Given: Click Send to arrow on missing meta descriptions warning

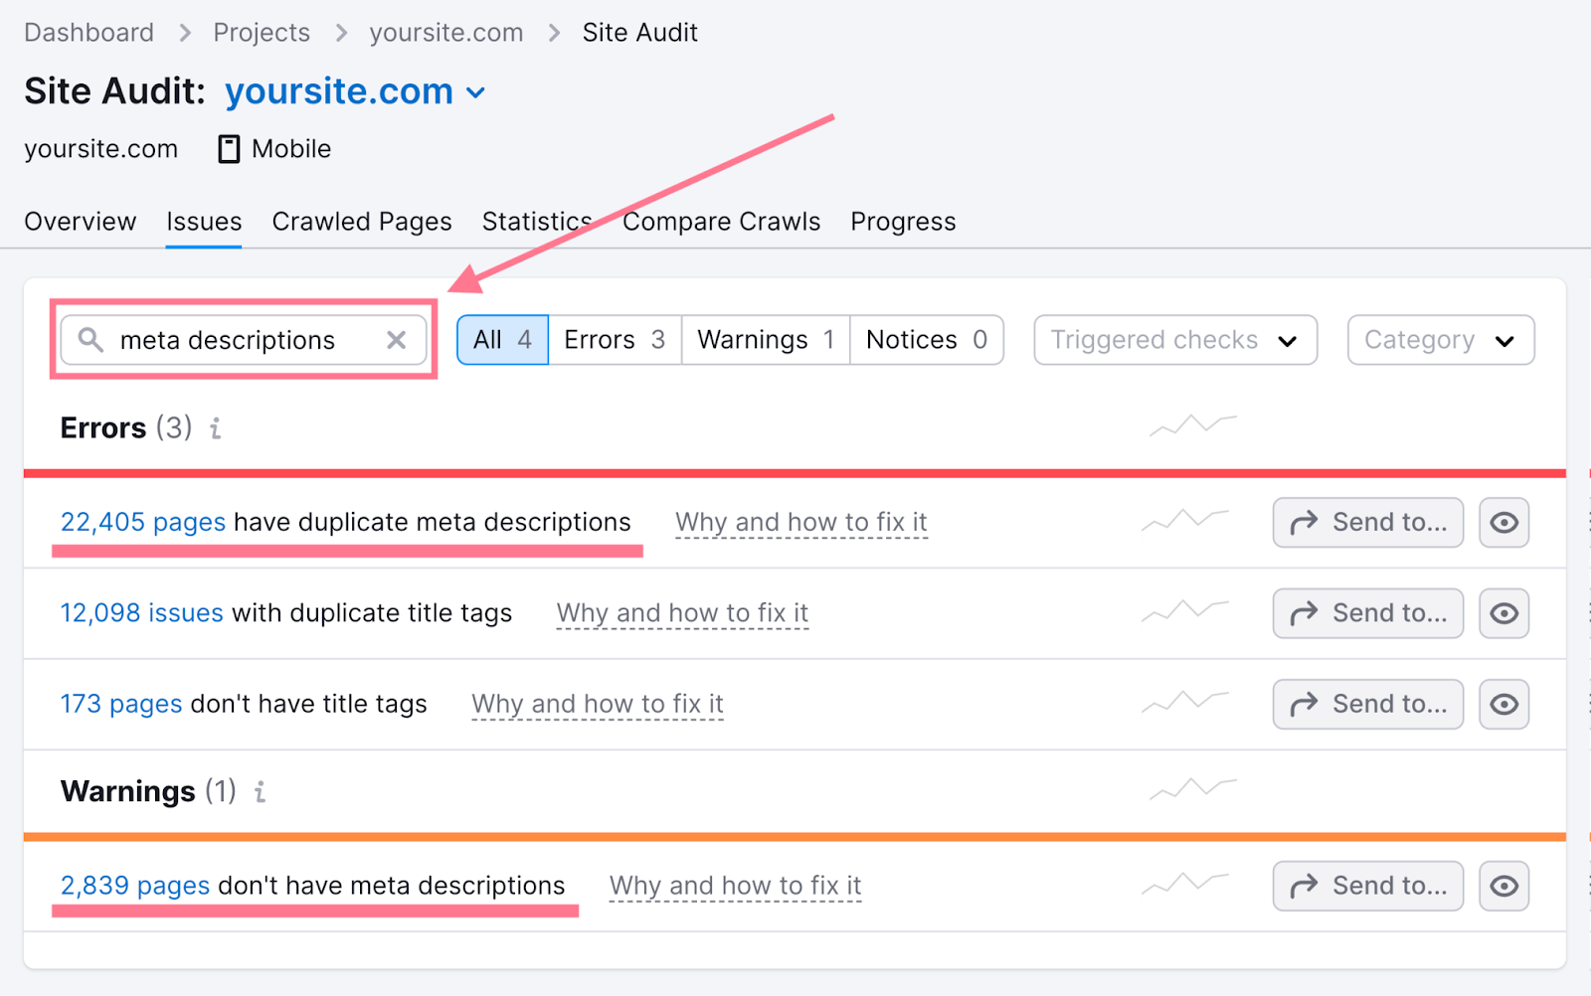Looking at the screenshot, I should [1367, 885].
